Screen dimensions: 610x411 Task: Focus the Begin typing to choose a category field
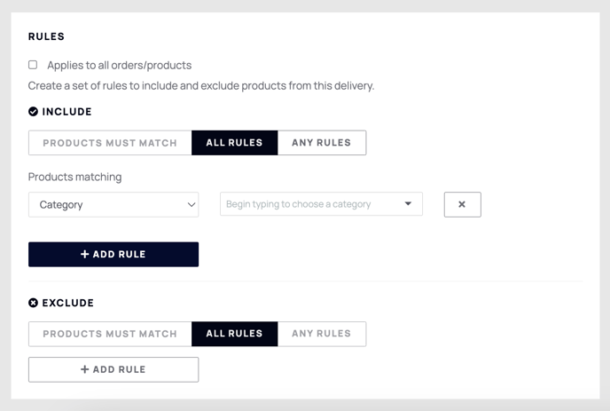(321, 204)
